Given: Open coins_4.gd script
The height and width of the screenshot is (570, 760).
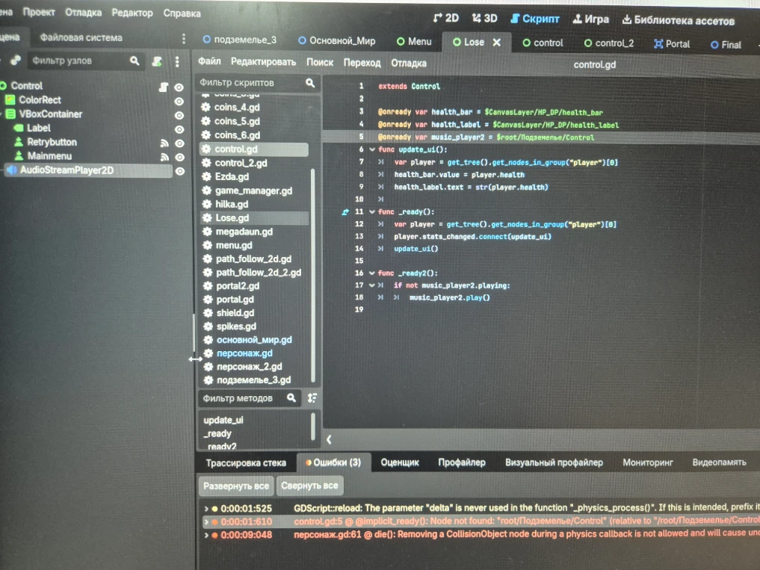Looking at the screenshot, I should (237, 107).
